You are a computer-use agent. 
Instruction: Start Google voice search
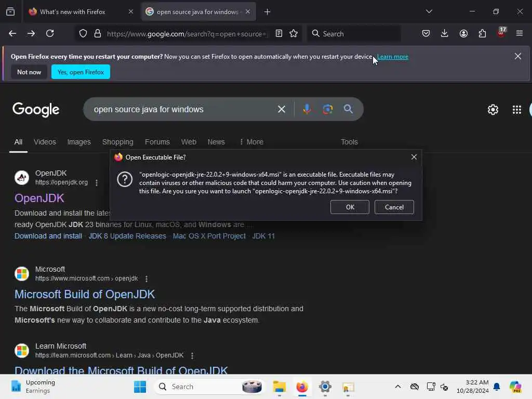(307, 109)
